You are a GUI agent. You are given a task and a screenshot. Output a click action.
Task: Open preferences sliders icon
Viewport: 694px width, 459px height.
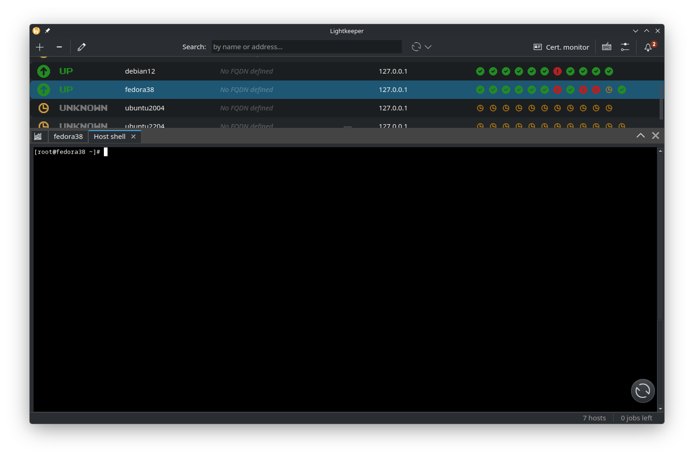(x=625, y=47)
